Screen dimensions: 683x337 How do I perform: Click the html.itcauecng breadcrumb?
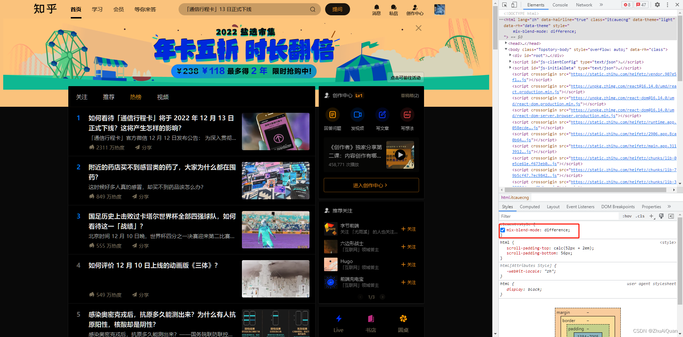[515, 198]
